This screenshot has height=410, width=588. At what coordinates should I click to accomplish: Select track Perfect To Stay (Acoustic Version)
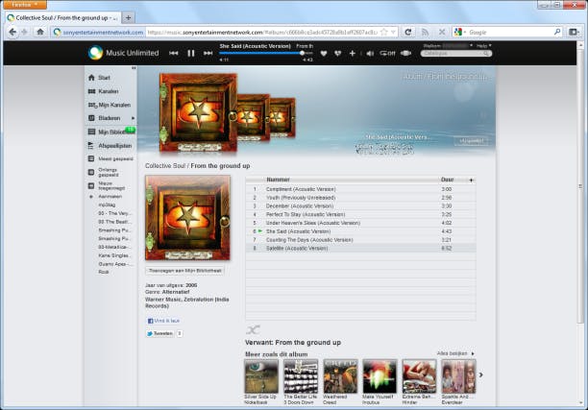[x=360, y=214]
